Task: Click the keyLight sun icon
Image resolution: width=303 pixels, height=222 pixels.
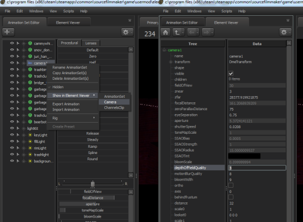Action: [30, 135]
